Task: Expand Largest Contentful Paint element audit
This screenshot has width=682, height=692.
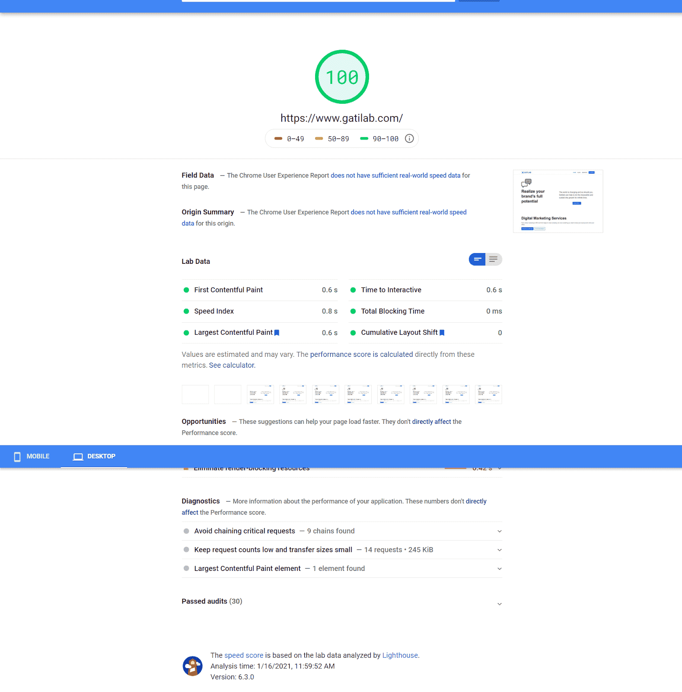Action: pyautogui.click(x=342, y=568)
